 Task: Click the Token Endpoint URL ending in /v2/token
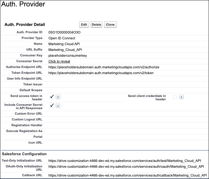click(101, 73)
